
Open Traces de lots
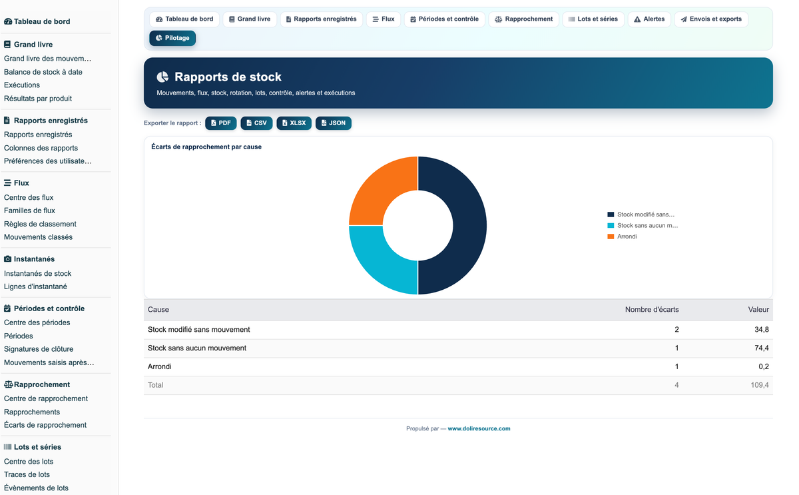tap(27, 474)
